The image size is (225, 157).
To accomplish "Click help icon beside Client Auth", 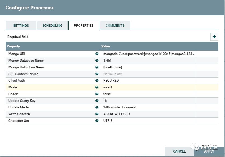I will point(97,81).
